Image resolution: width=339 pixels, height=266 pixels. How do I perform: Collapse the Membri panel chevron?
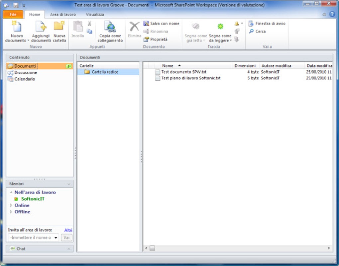69,184
